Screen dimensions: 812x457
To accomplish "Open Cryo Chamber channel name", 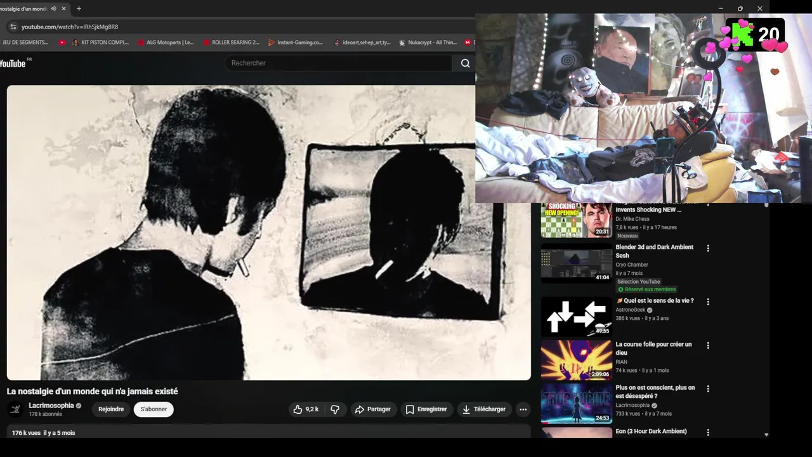I will coord(632,265).
